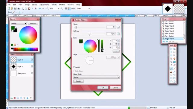Toggle Background layer visibility checkbox

click(x=32, y=73)
